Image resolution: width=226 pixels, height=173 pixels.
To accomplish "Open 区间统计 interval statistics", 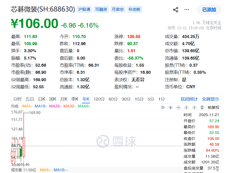I will click(x=189, y=99).
